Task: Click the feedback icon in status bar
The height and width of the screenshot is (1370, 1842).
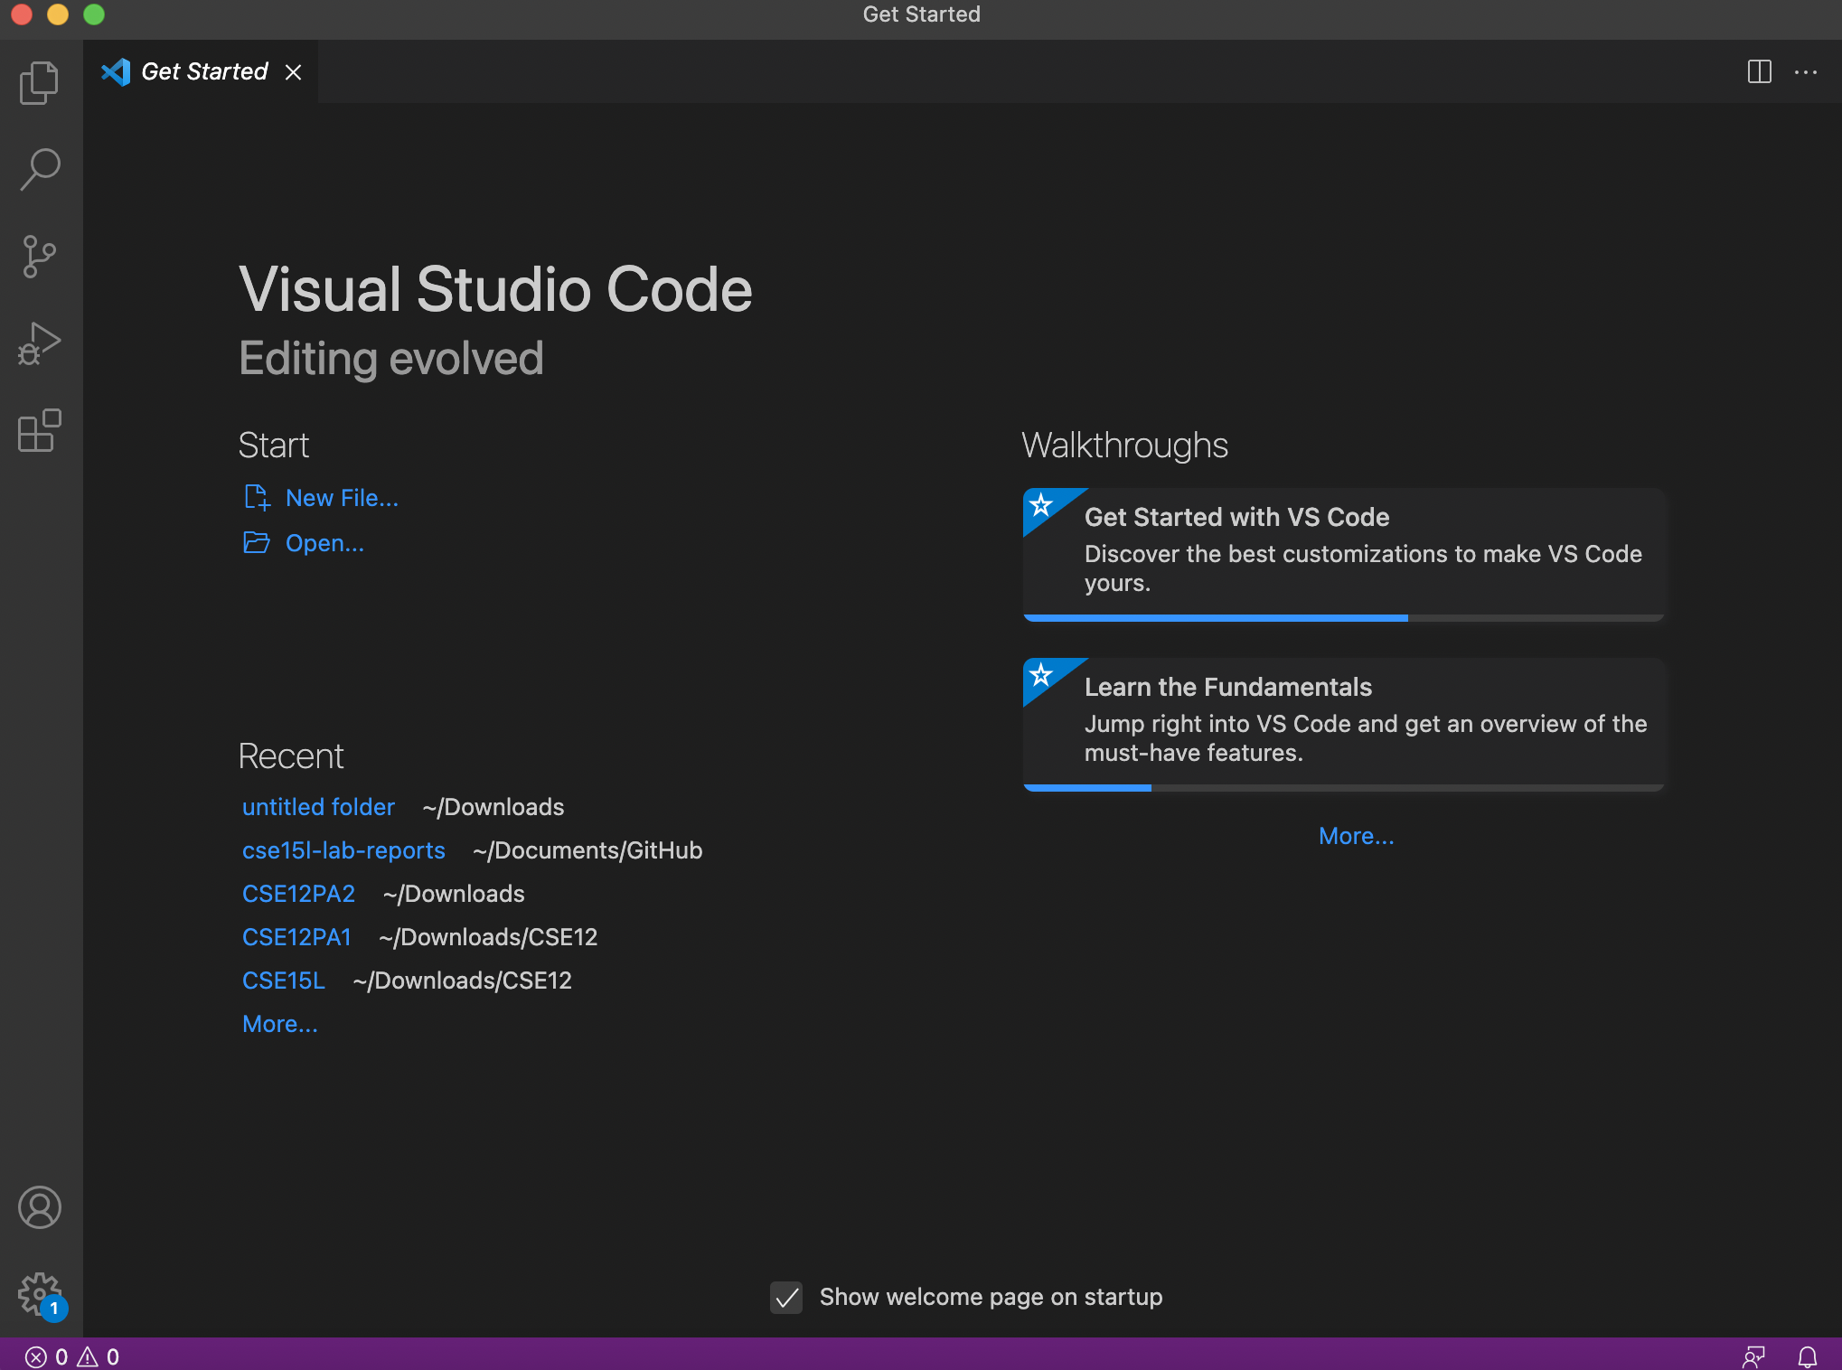Action: 1753,1356
